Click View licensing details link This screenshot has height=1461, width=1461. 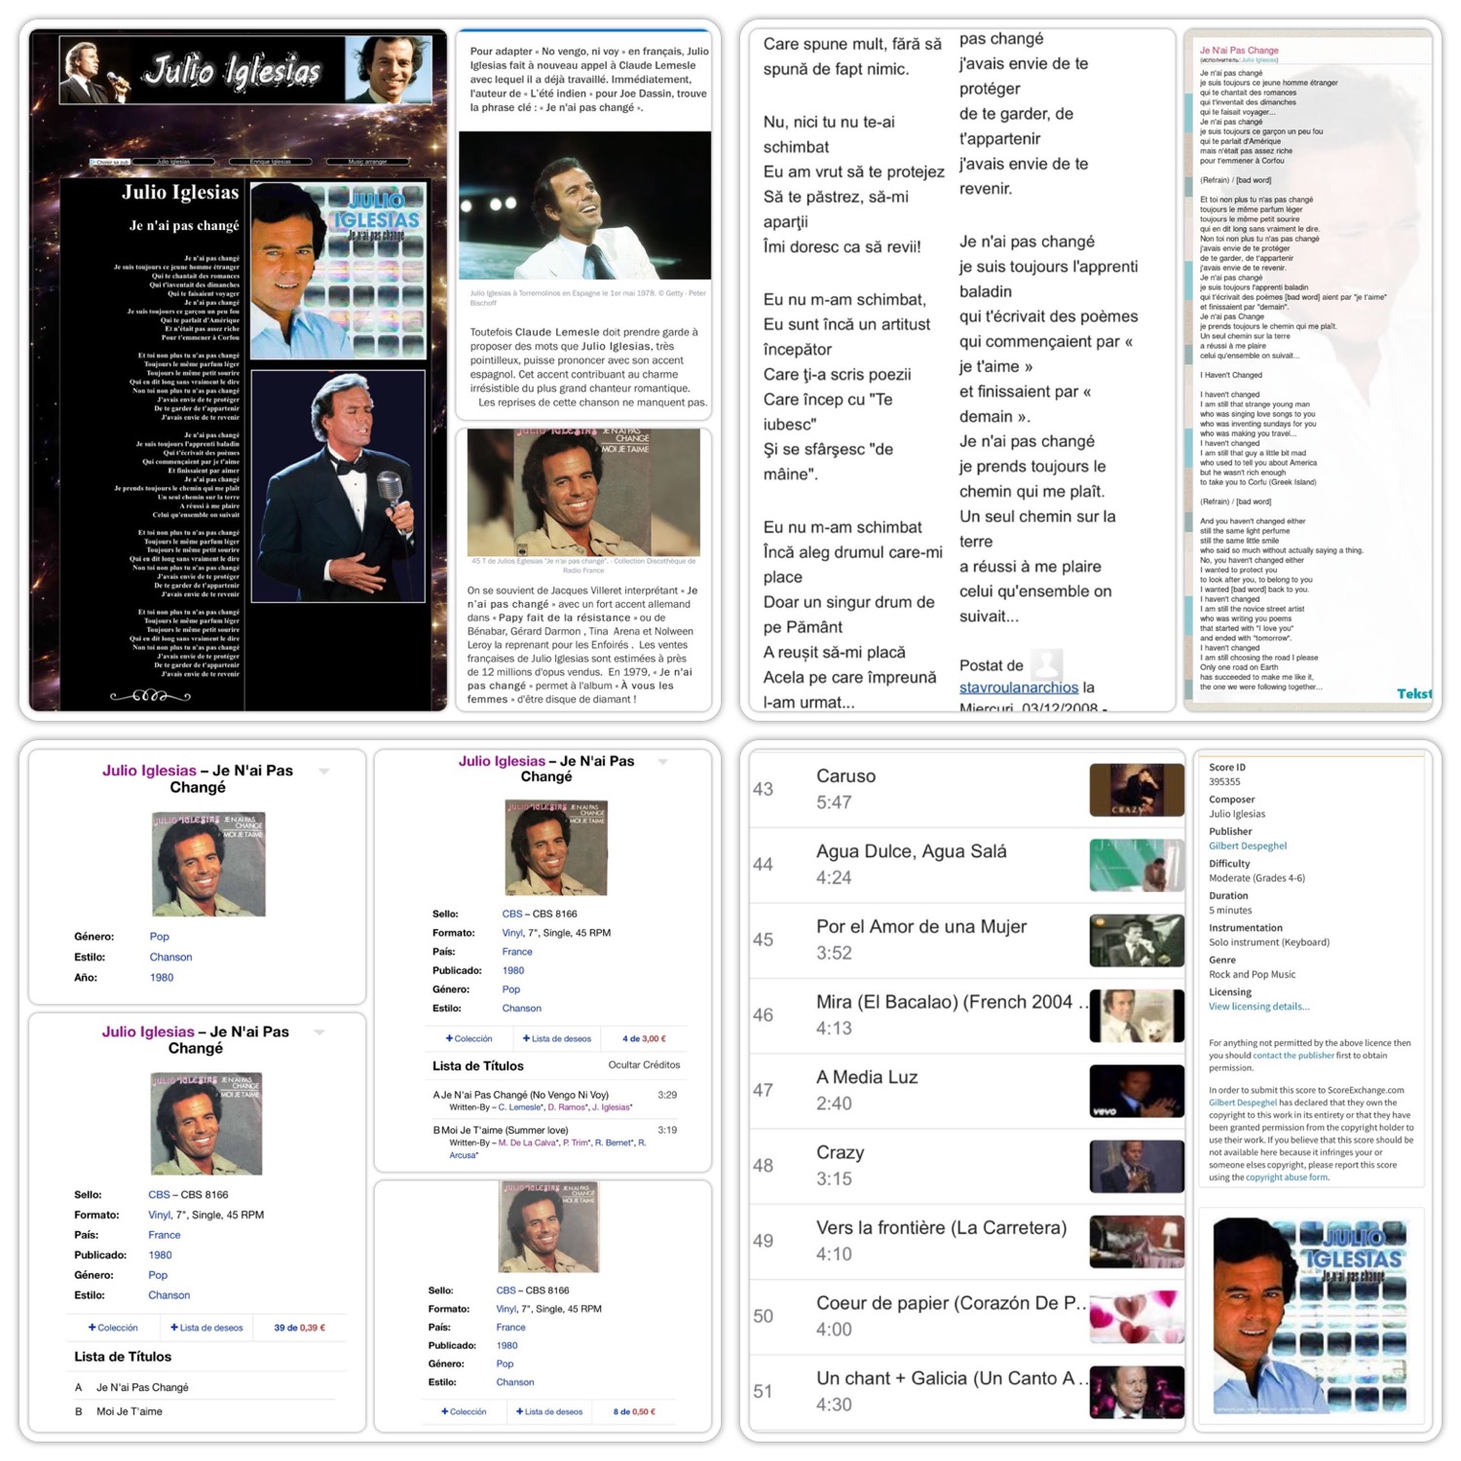[1259, 1006]
